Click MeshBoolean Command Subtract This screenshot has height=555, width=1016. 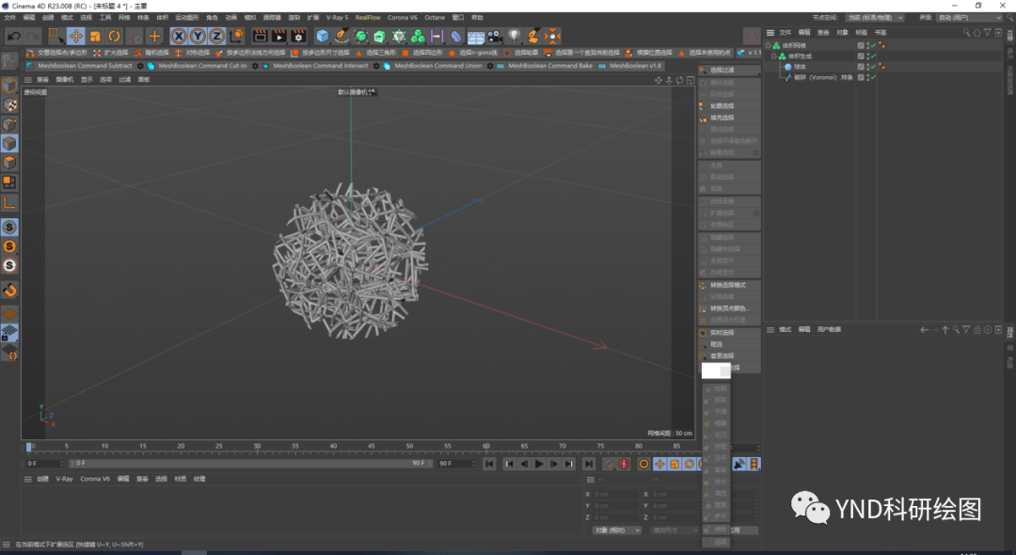(x=85, y=66)
